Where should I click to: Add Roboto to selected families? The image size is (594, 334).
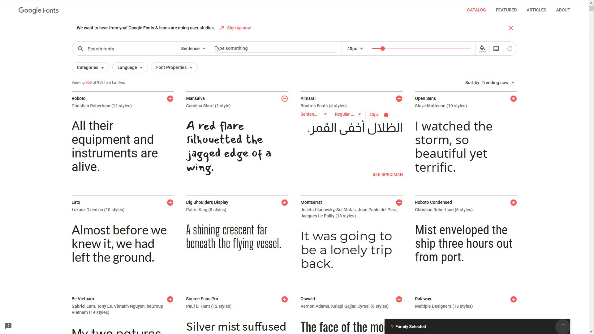pos(170,98)
